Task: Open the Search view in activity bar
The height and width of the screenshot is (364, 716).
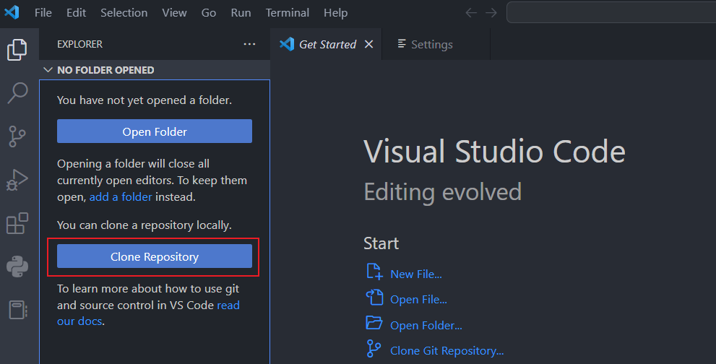Action: (x=17, y=92)
